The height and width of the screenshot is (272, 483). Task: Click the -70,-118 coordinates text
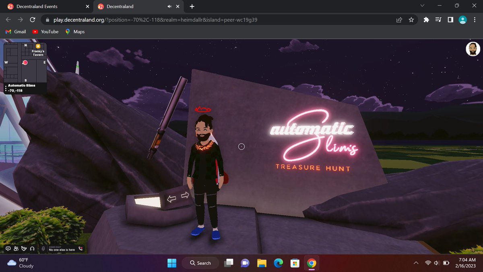tap(15, 90)
